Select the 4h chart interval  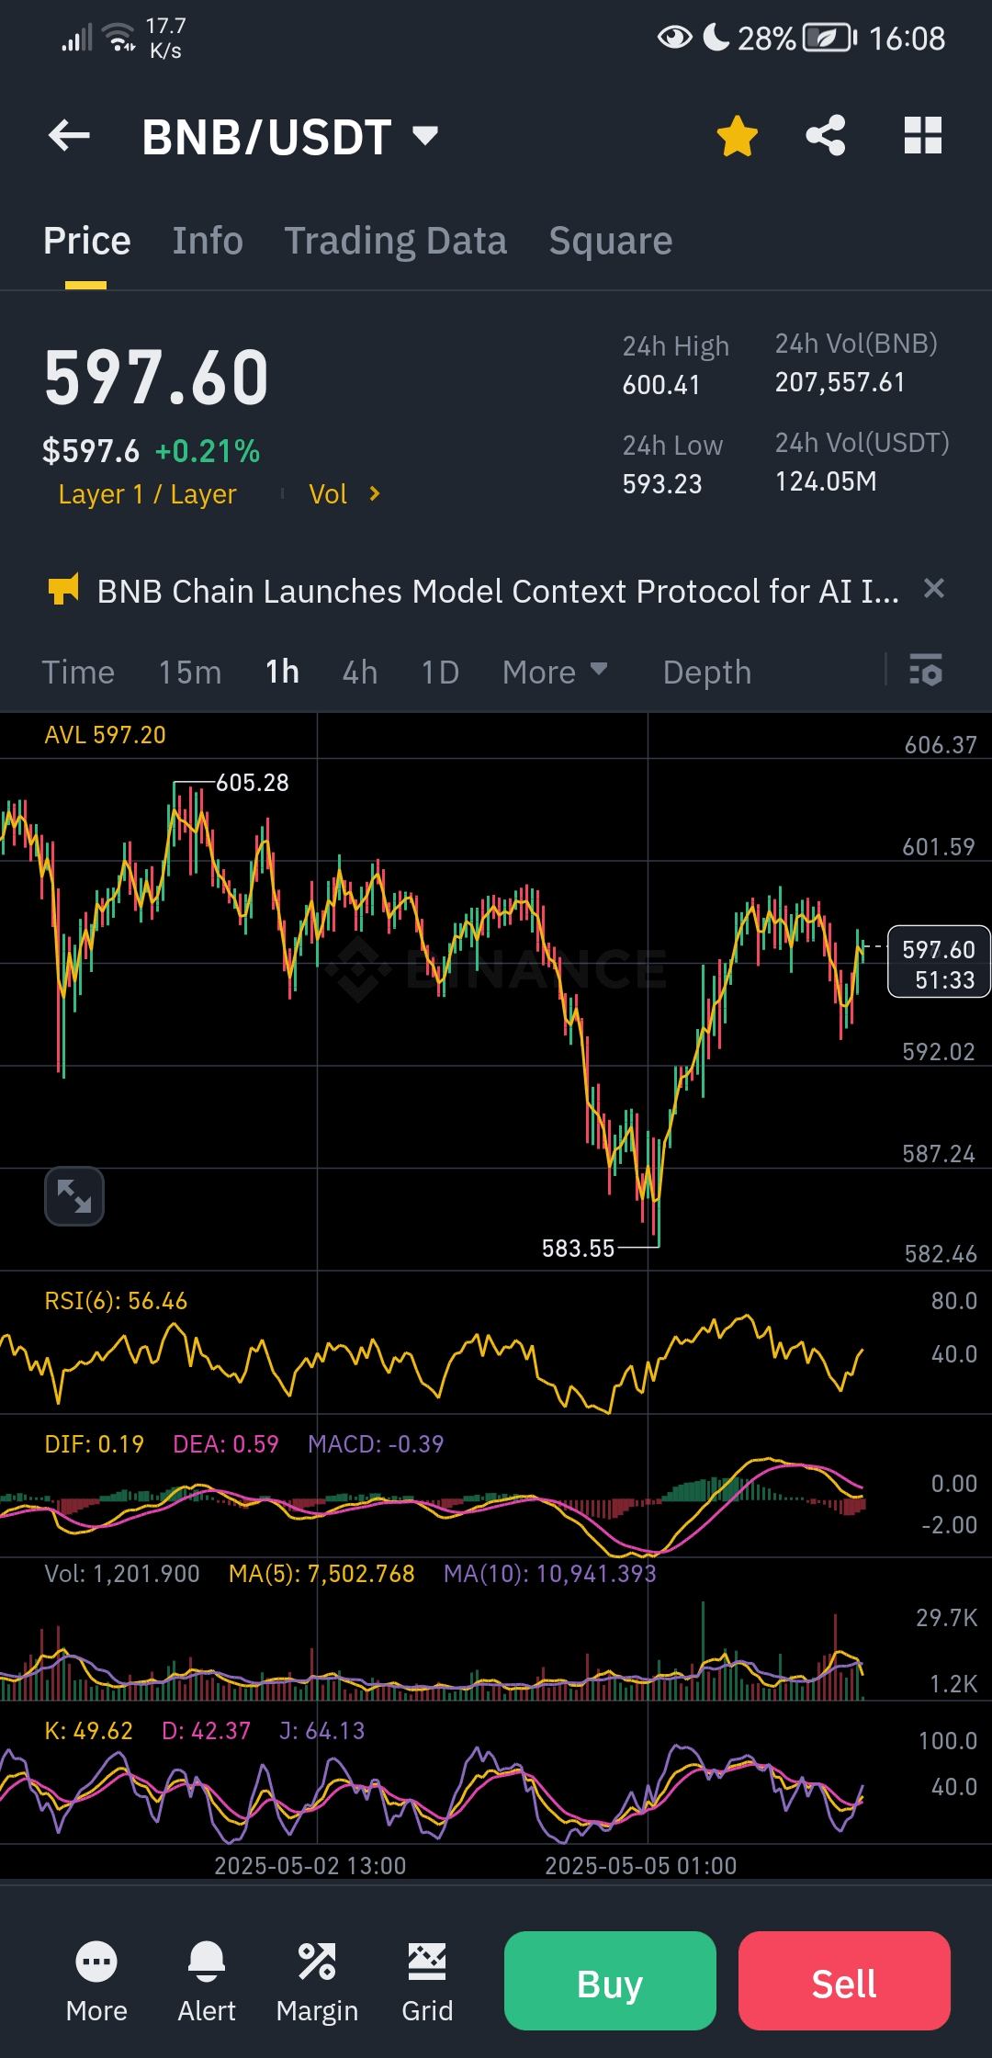click(x=360, y=673)
